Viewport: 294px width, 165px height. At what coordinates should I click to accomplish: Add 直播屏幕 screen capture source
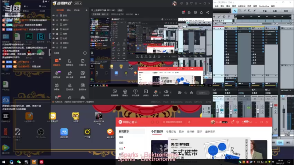click(x=115, y=93)
